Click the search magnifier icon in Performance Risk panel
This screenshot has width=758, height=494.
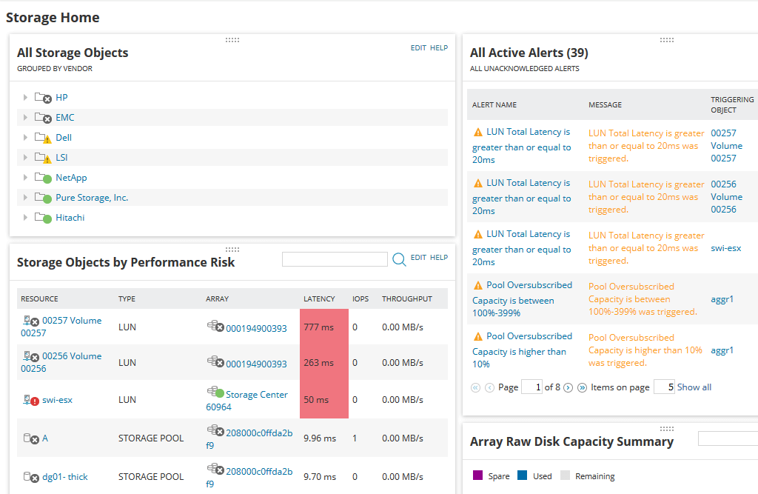pyautogui.click(x=399, y=259)
